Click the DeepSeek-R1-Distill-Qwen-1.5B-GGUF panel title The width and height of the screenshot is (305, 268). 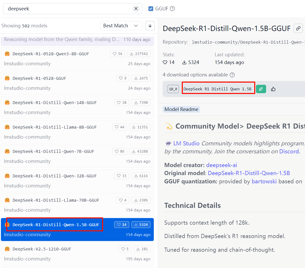click(x=227, y=29)
